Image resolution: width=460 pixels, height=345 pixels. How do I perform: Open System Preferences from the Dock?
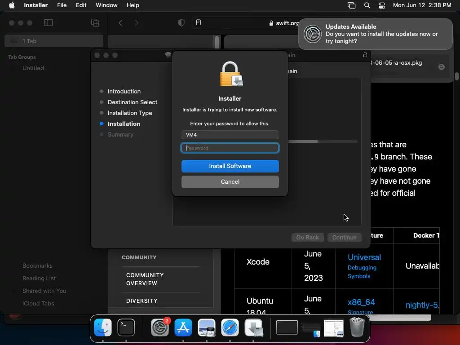160,327
